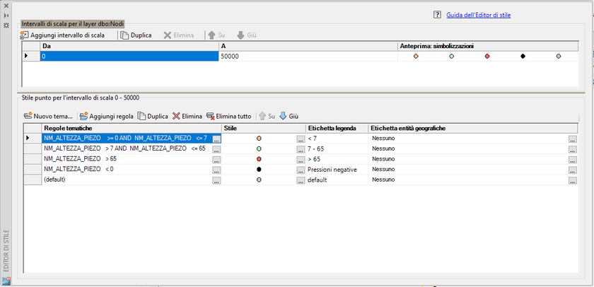Duplicate the selected thematic rule
Screen dimensions: 594x287
(153, 116)
